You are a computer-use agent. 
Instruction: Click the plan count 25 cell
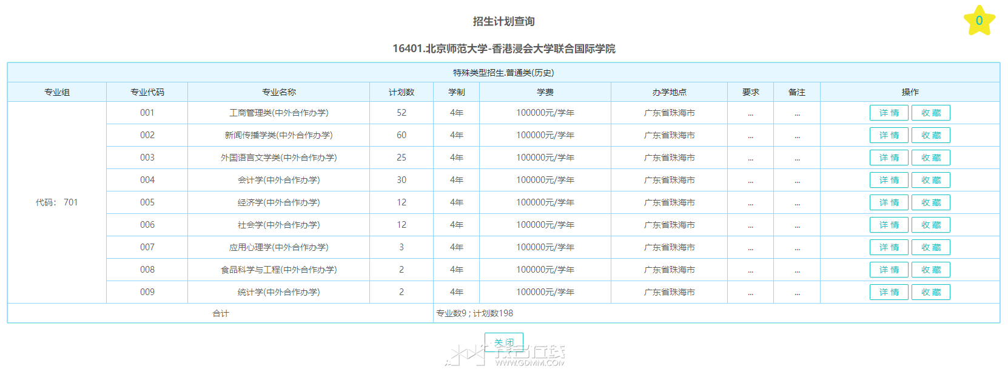402,158
